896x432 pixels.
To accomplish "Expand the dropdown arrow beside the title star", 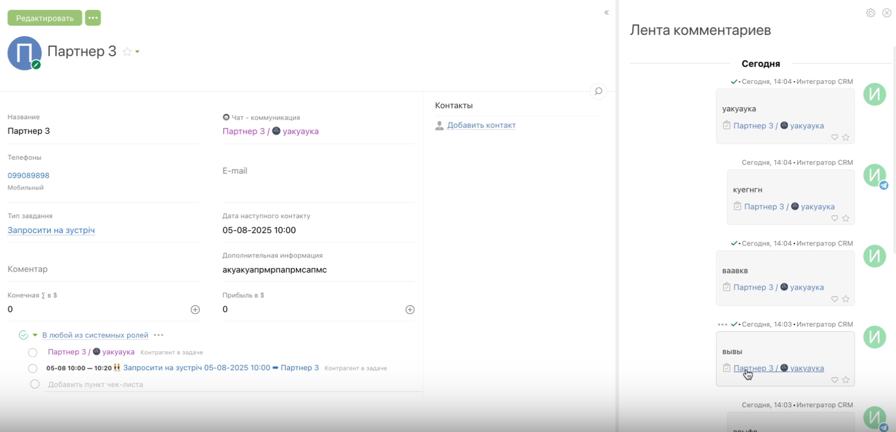I will point(138,52).
